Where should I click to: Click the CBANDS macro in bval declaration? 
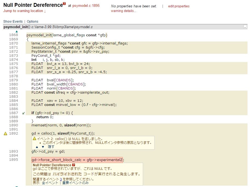click(63, 80)
